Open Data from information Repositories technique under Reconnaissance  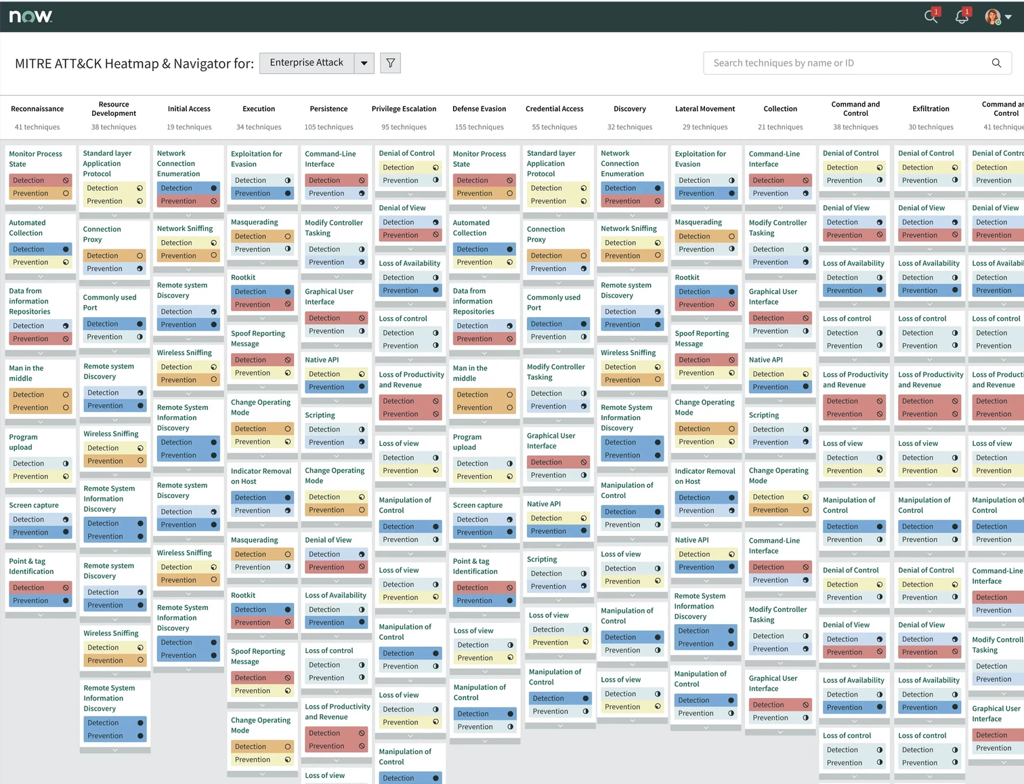30,302
